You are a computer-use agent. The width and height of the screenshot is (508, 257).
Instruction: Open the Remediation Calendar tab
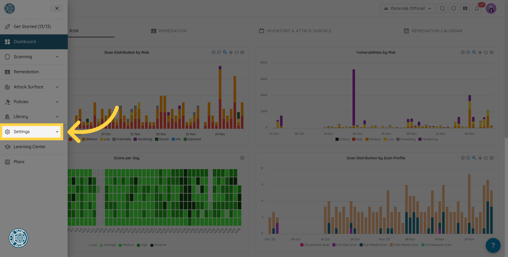[433, 31]
